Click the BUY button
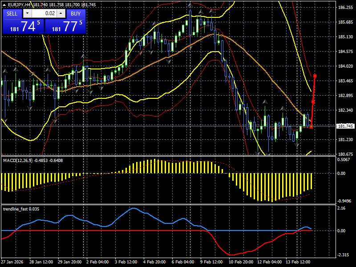The height and width of the screenshot is (267, 356). (76, 14)
